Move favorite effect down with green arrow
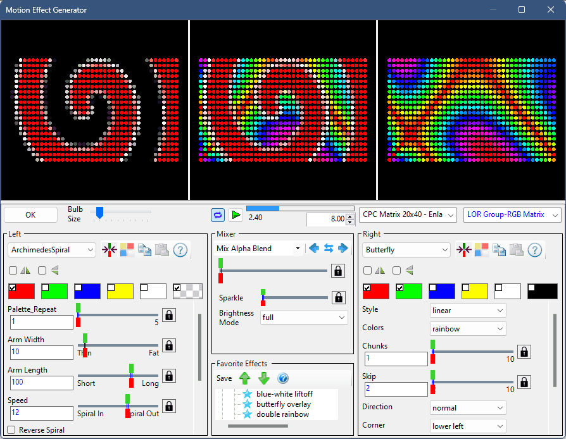 264,378
